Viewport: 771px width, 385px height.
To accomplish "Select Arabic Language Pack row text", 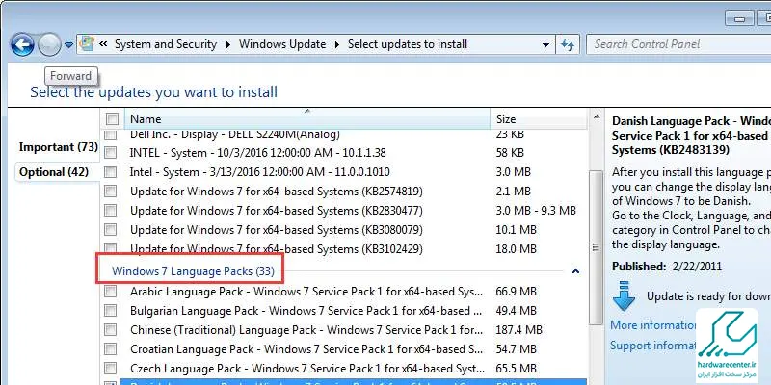I will tap(306, 292).
